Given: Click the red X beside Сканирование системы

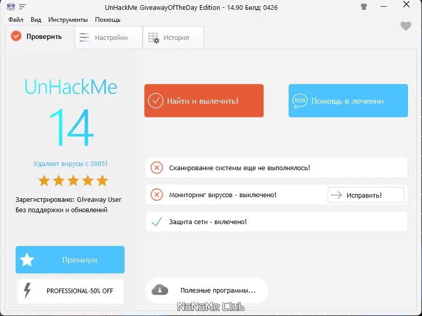Looking at the screenshot, I should point(157,168).
